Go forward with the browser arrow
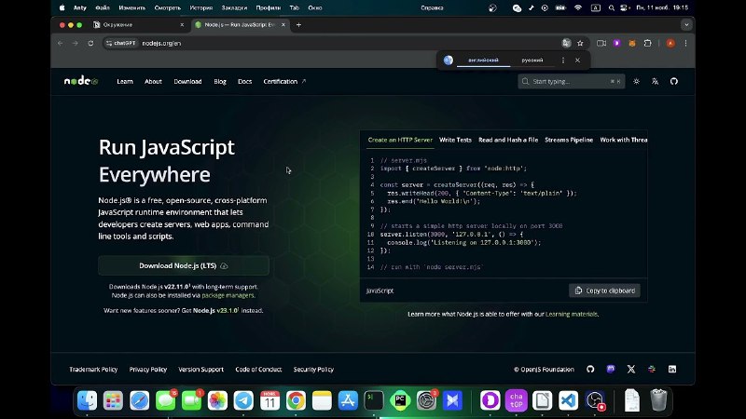The image size is (746, 419). (76, 43)
